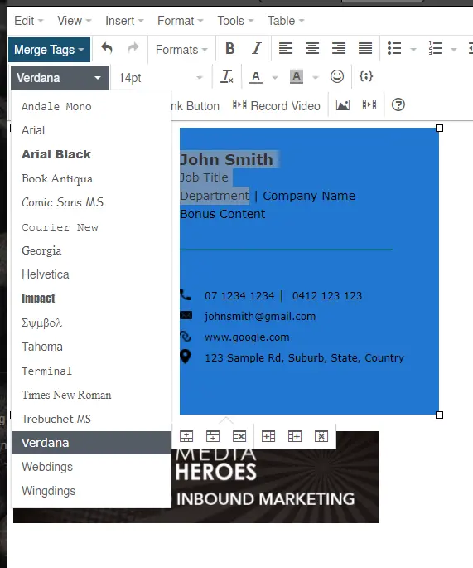Justify the text alignment
The width and height of the screenshot is (473, 568).
pos(365,48)
